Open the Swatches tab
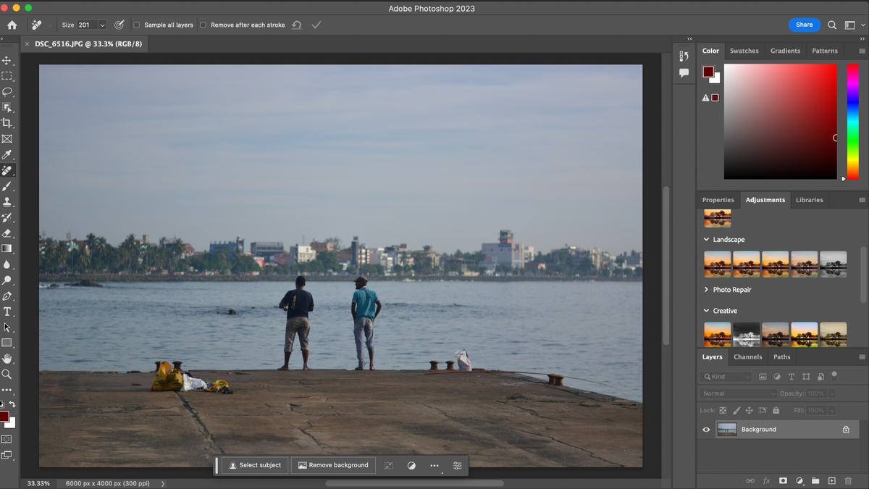869x489 pixels. pos(744,51)
